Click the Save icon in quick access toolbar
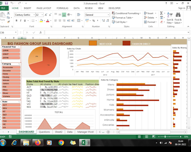Image resolution: width=191 pixels, height=152 pixels. tap(6, 3)
